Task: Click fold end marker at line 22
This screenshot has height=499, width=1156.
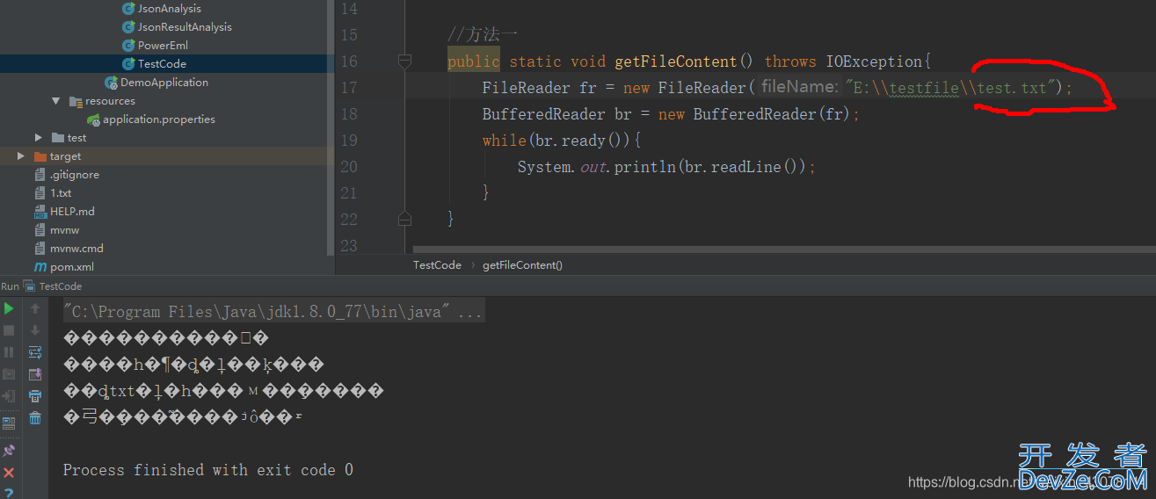Action: (x=404, y=218)
